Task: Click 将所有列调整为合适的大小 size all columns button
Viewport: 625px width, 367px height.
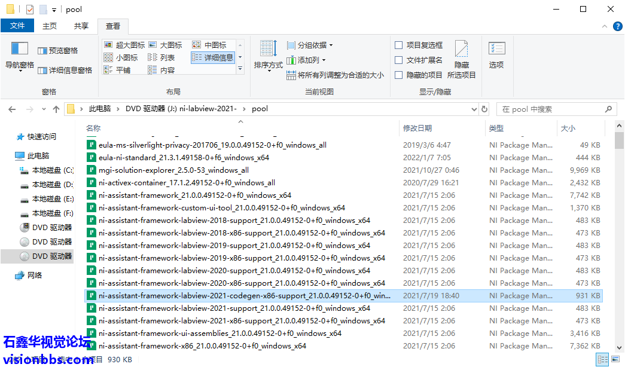Action: (335, 75)
